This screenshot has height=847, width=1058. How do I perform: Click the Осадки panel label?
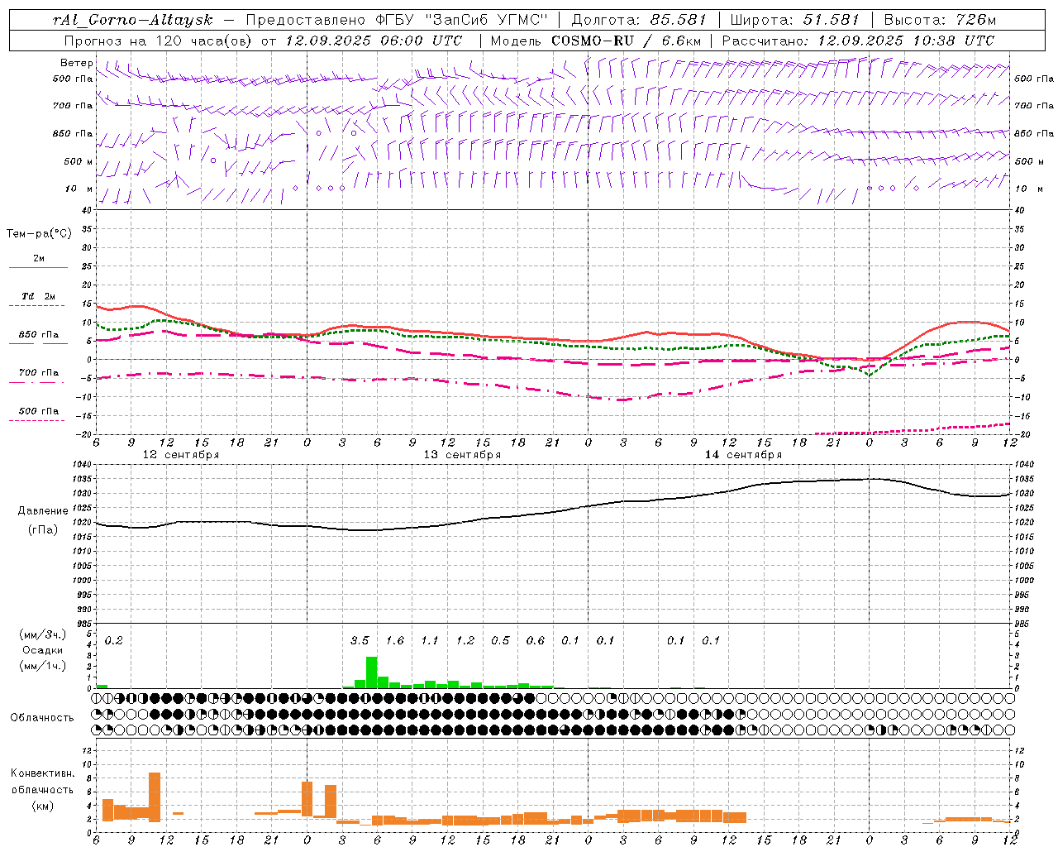coord(42,650)
